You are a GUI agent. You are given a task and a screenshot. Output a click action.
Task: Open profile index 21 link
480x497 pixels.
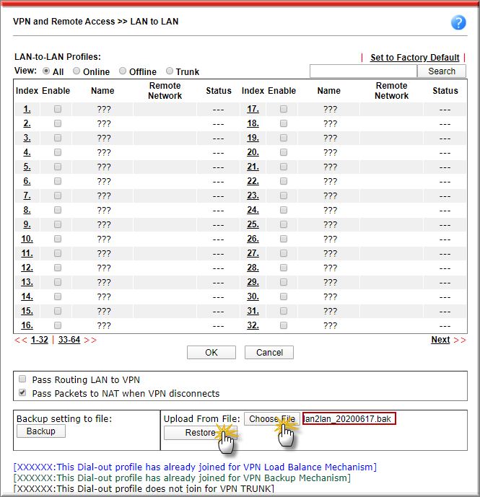click(x=253, y=167)
